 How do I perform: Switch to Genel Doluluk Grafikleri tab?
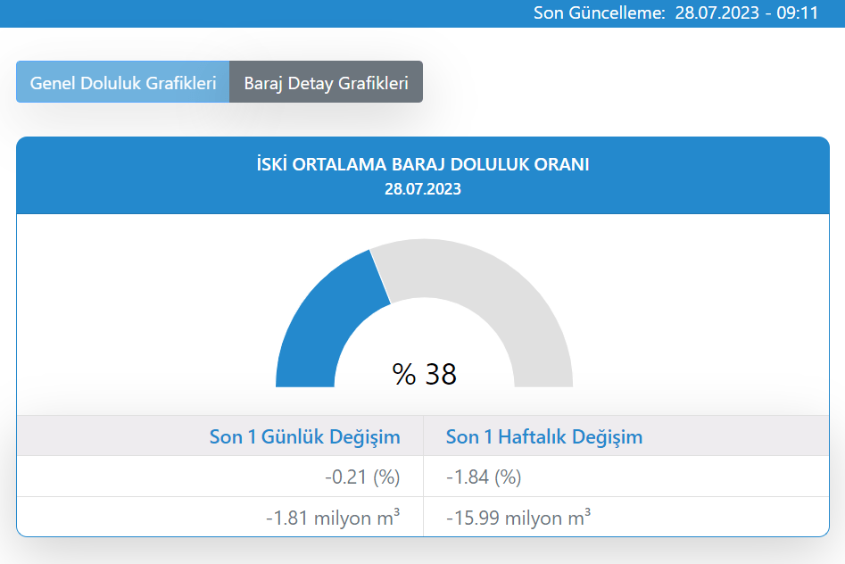tap(123, 82)
